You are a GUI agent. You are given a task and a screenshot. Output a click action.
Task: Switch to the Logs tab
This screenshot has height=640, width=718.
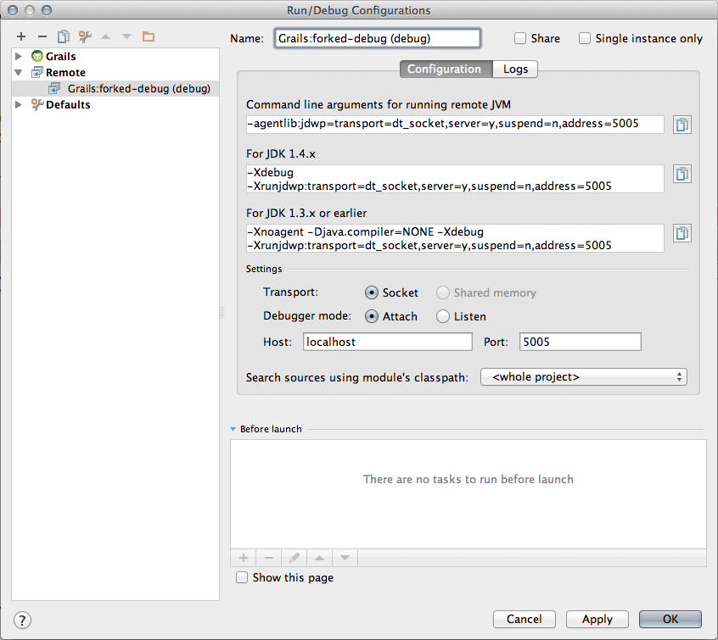tap(515, 70)
